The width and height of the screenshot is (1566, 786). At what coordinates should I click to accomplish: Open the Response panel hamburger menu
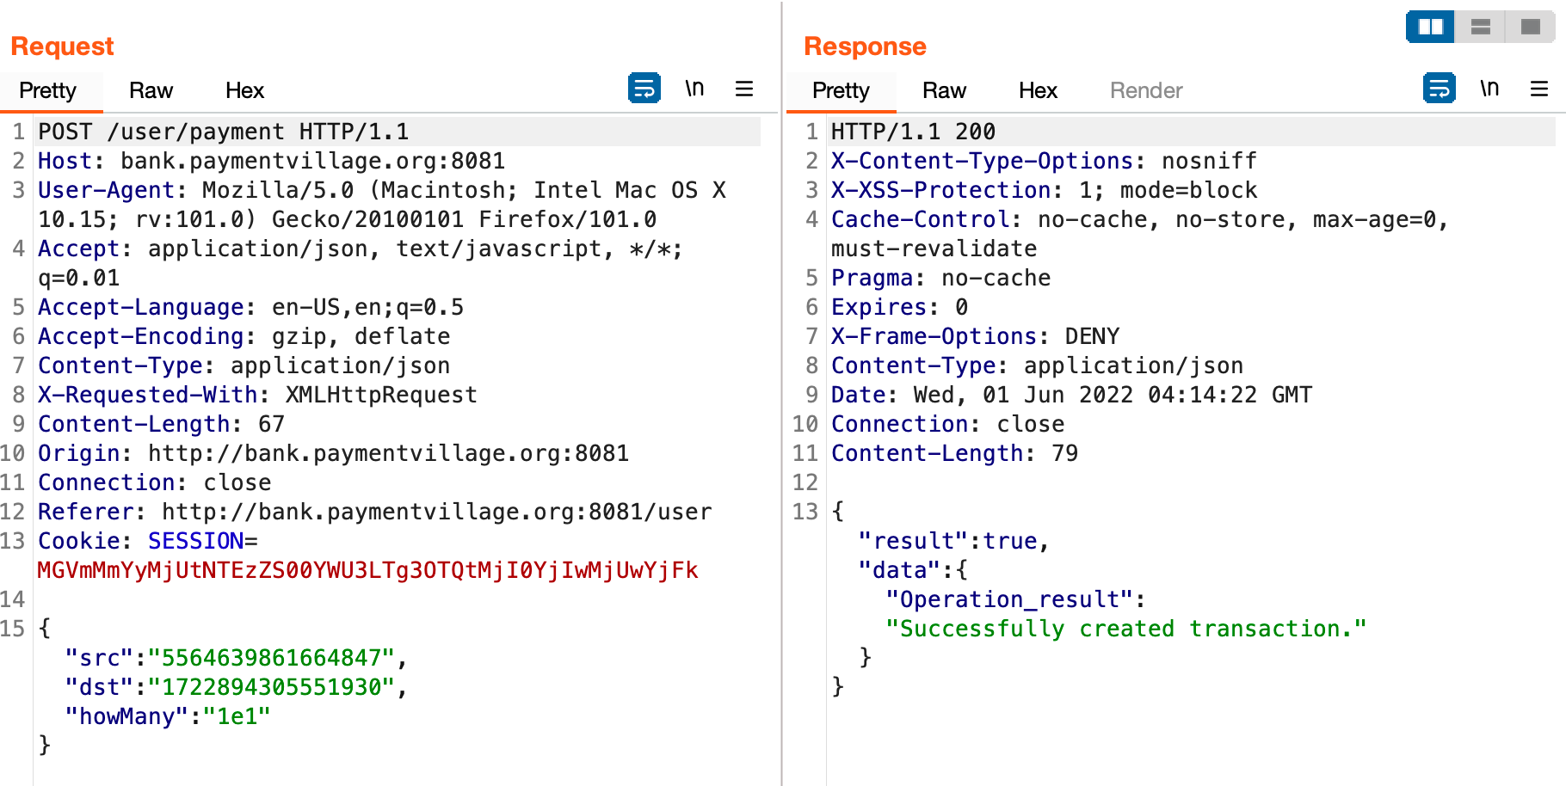point(1539,89)
